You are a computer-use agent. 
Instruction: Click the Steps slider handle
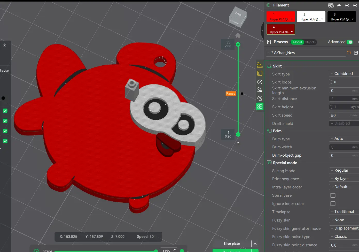click(x=156, y=251)
